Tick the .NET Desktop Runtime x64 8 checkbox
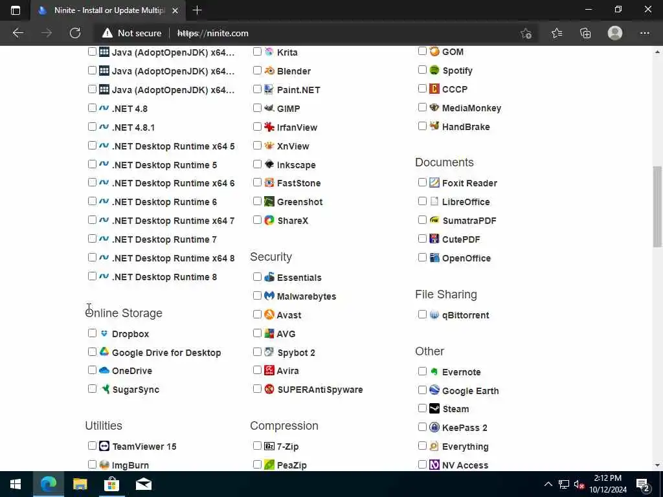 92,258
